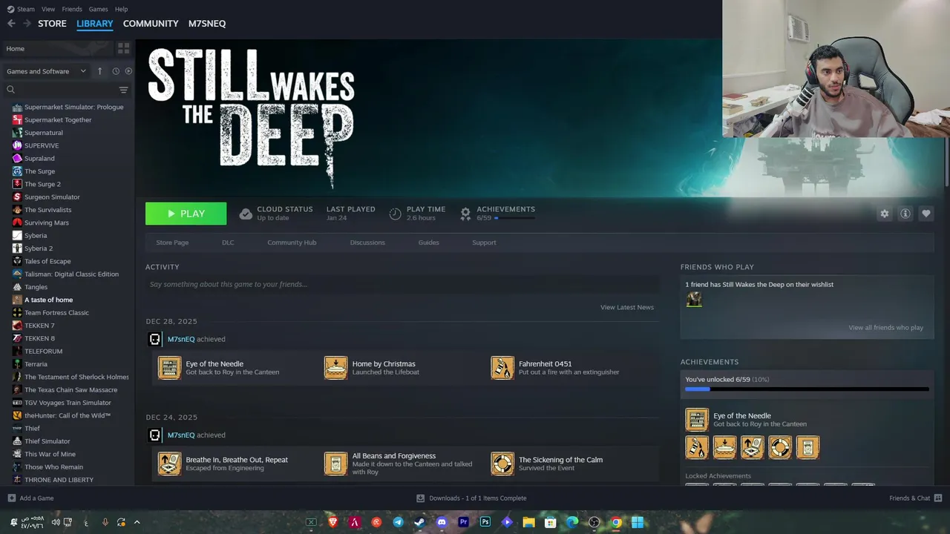
Task: Switch to the COMMUNITY tab
Action: 151,24
